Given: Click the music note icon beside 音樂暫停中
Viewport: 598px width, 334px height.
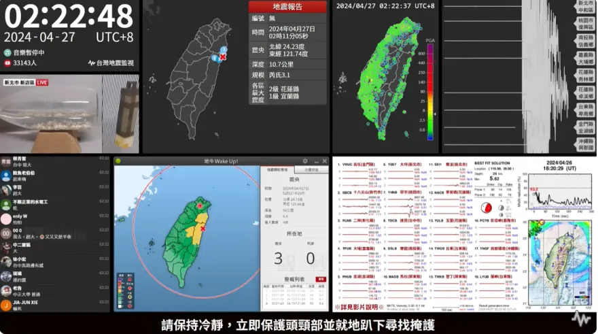Looking at the screenshot, I should click(7, 52).
